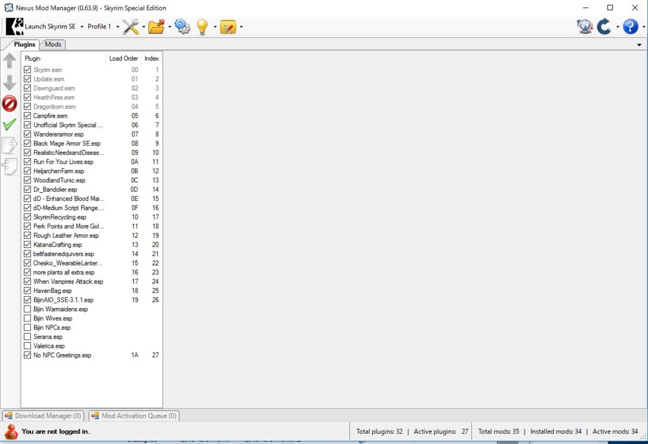Switch to the Plugins tab
The height and width of the screenshot is (444, 648).
click(x=25, y=44)
